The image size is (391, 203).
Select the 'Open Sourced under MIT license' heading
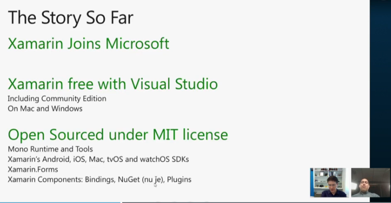[x=118, y=134]
